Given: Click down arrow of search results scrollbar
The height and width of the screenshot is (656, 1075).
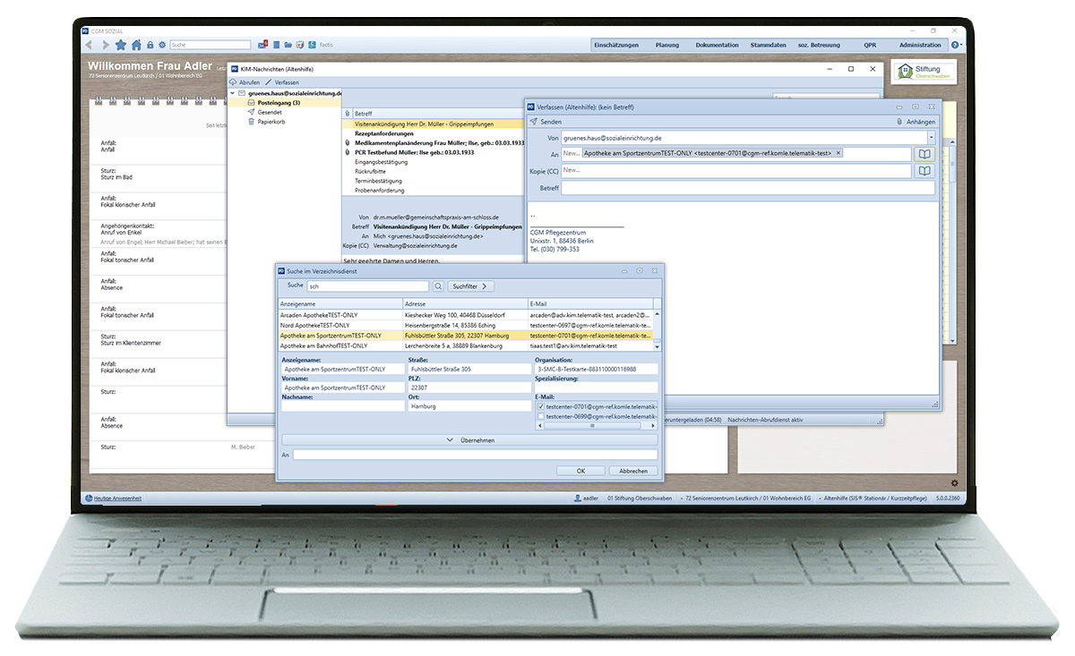Looking at the screenshot, I should pyautogui.click(x=658, y=345).
